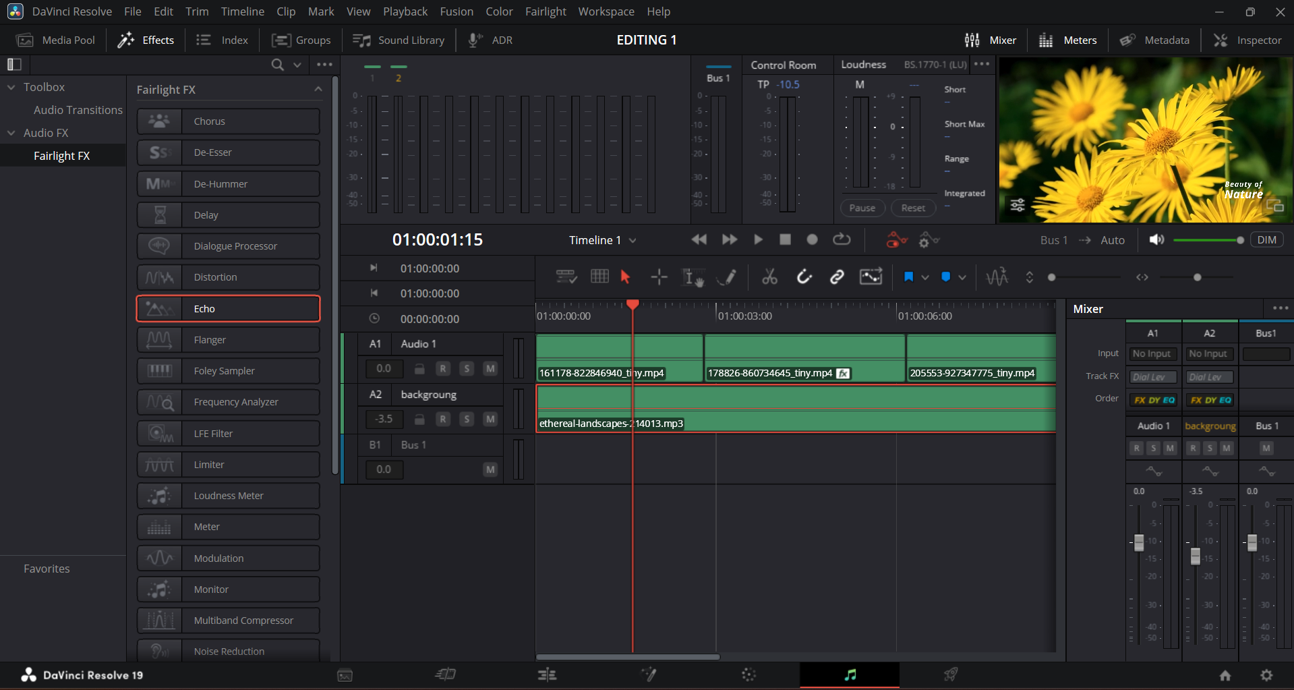Toggle the link clips chain icon
Screen dimensions: 1294x690
(x=837, y=277)
